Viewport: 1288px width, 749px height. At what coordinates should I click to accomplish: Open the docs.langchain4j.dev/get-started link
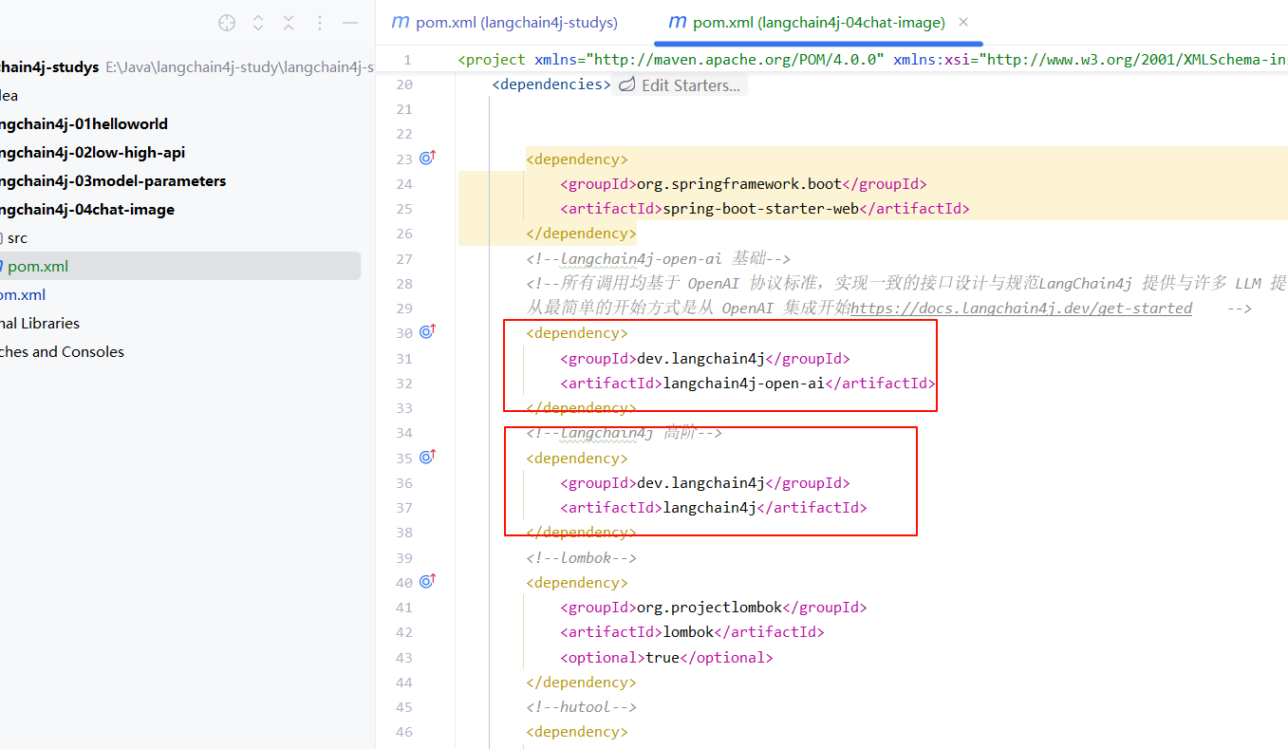click(1020, 309)
